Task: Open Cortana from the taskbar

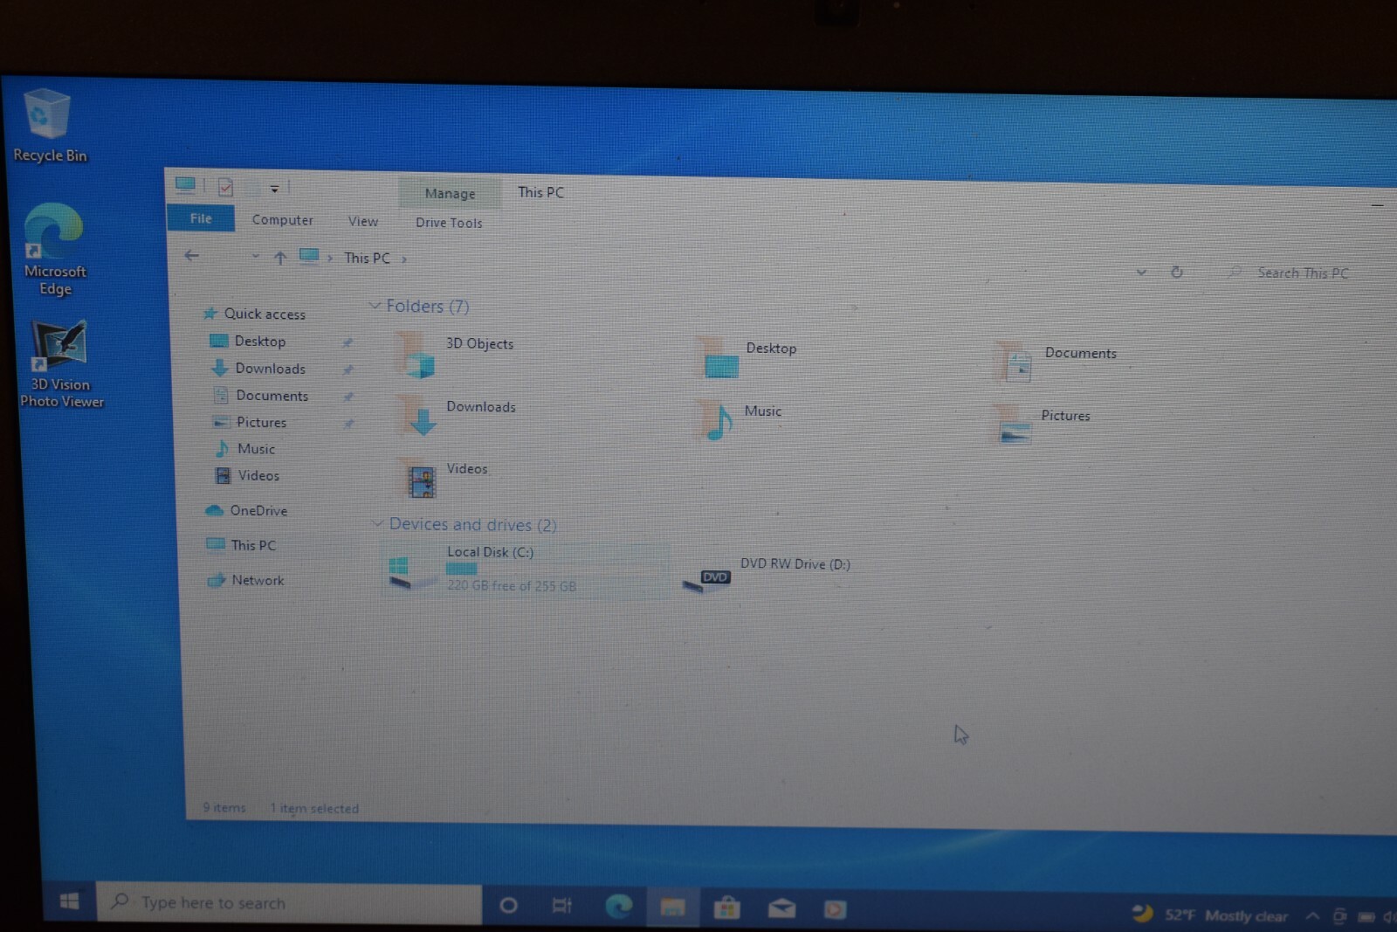Action: 508,906
